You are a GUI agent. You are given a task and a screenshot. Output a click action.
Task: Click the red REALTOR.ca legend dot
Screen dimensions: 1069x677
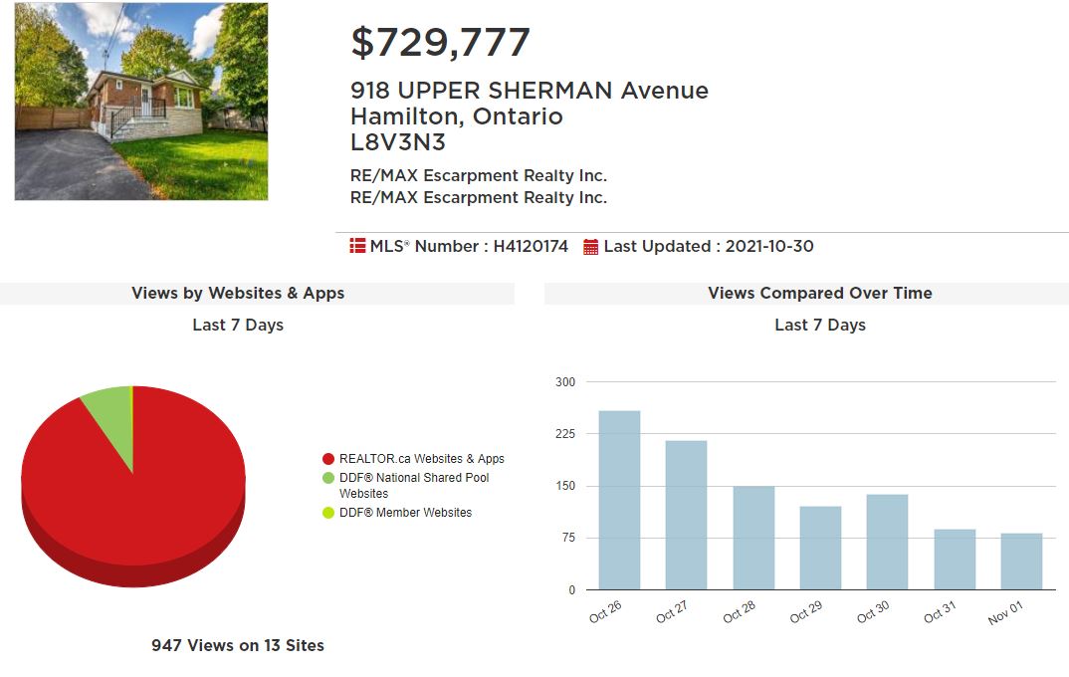[x=327, y=459]
